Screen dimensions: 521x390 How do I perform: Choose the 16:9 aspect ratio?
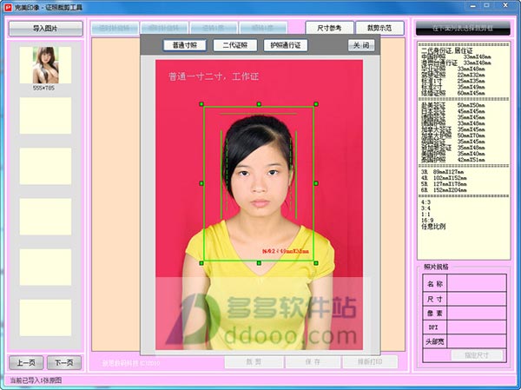(427, 220)
